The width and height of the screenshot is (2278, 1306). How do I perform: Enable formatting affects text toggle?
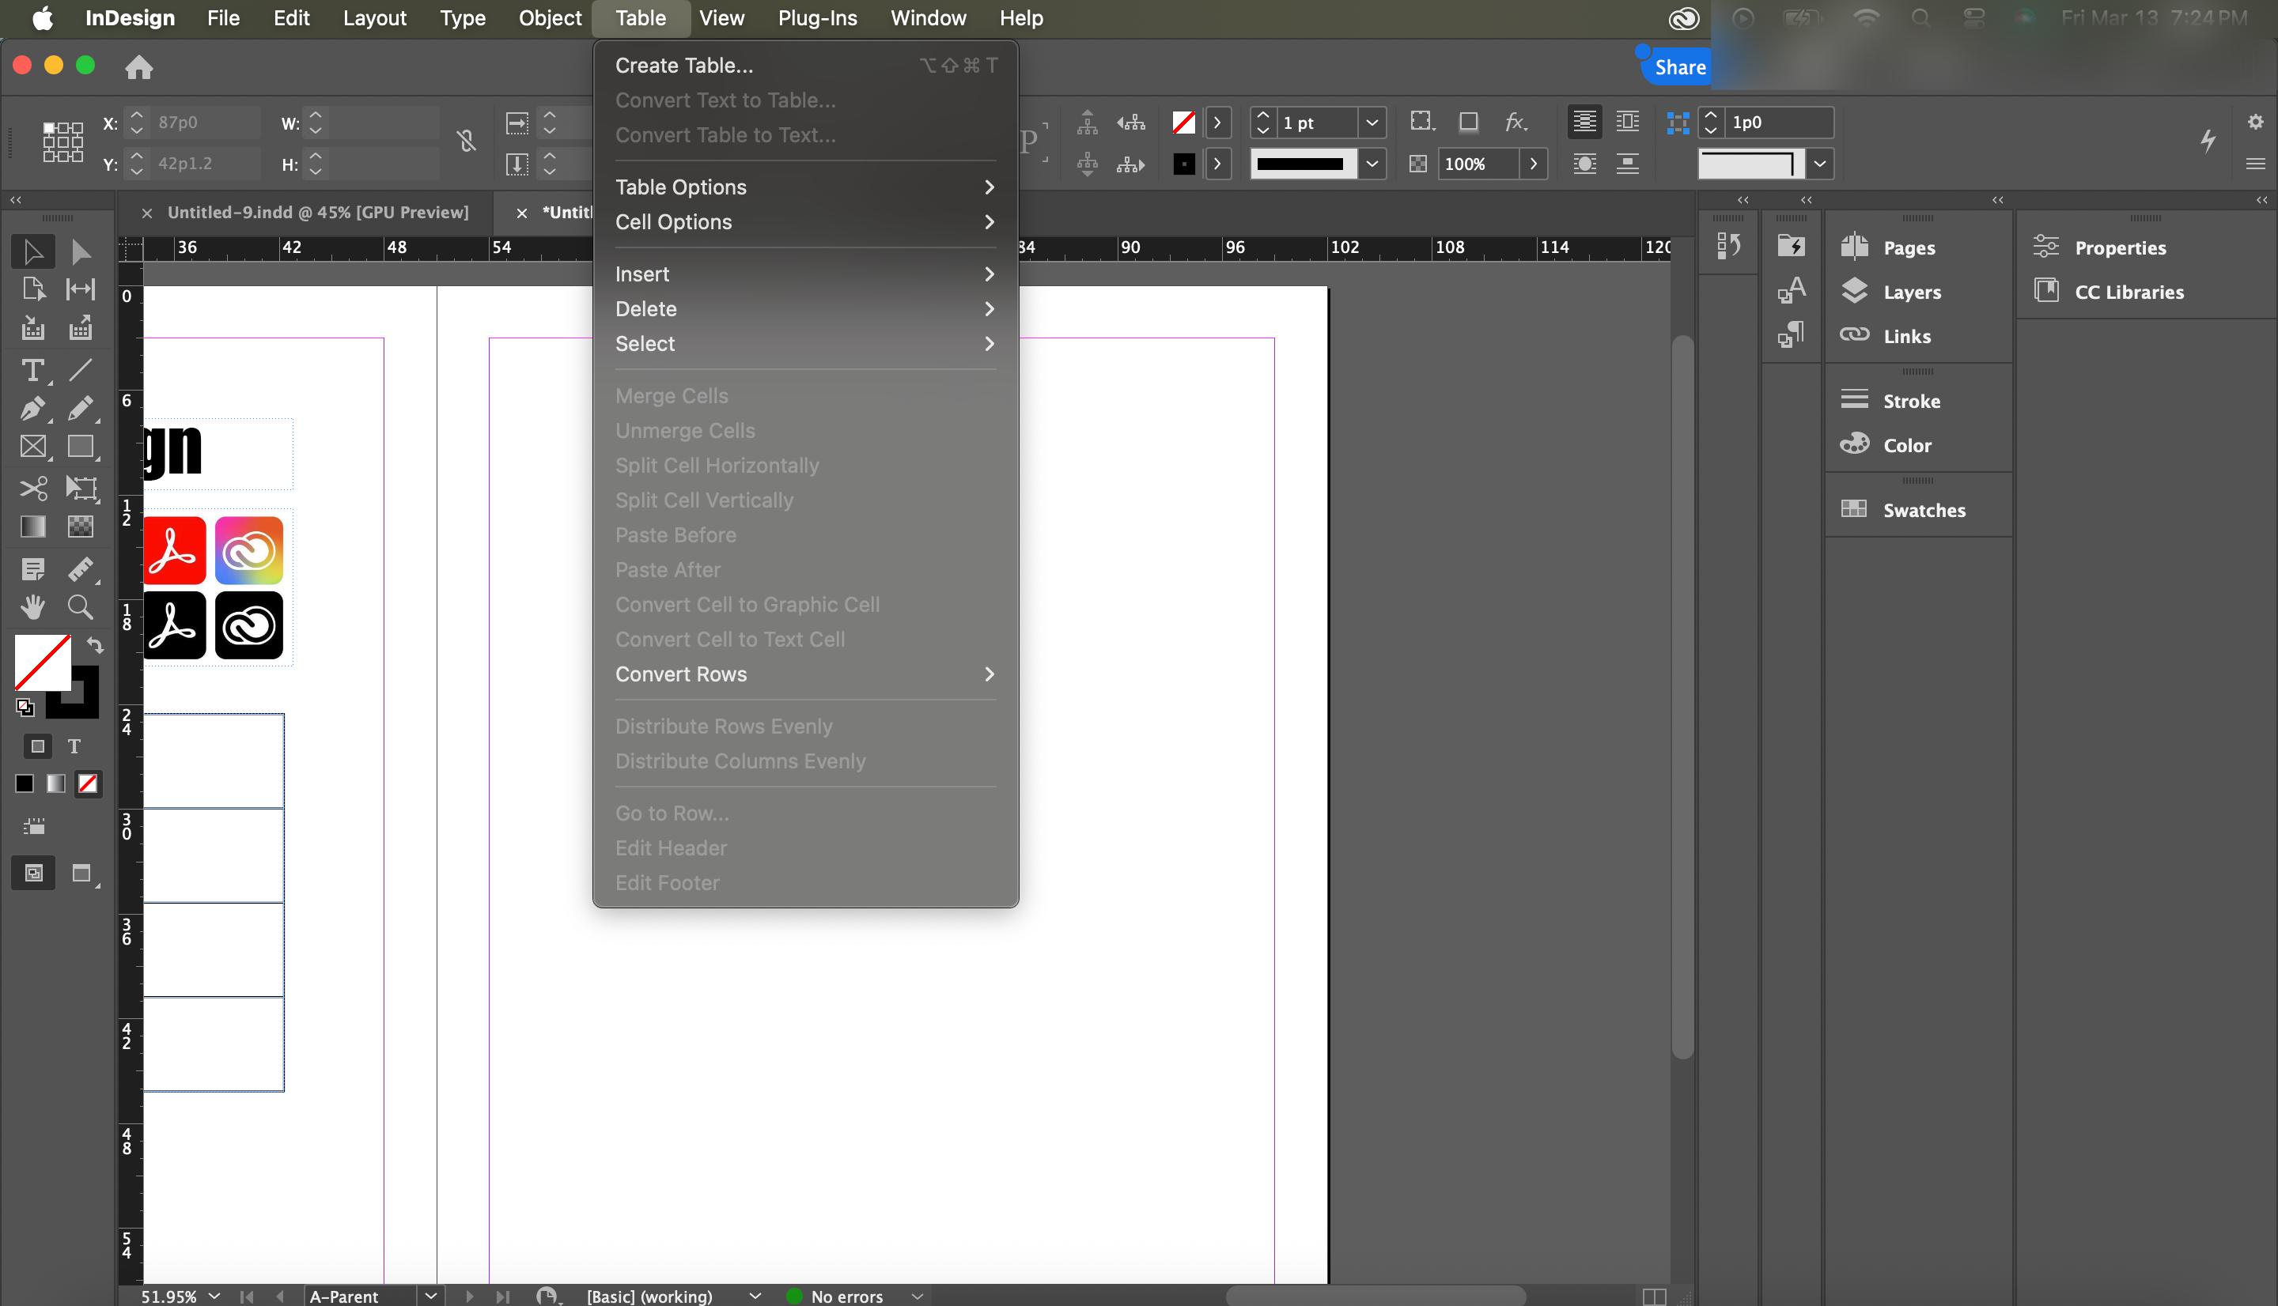[74, 746]
